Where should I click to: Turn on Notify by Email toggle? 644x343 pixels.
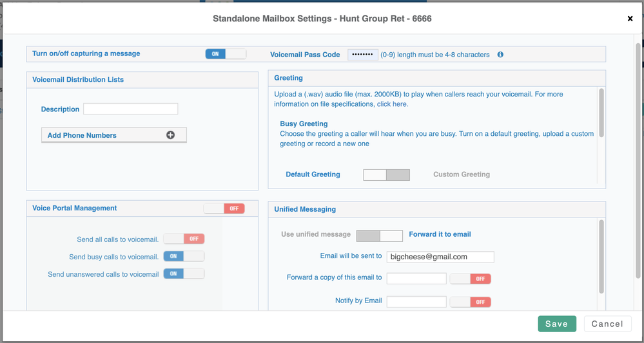[471, 302]
